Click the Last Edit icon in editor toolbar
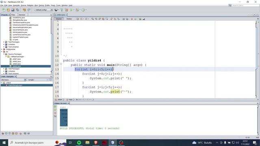 click(x=78, y=19)
